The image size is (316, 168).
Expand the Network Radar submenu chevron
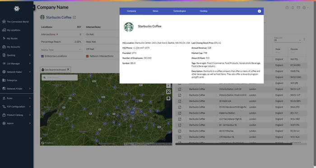30,72
